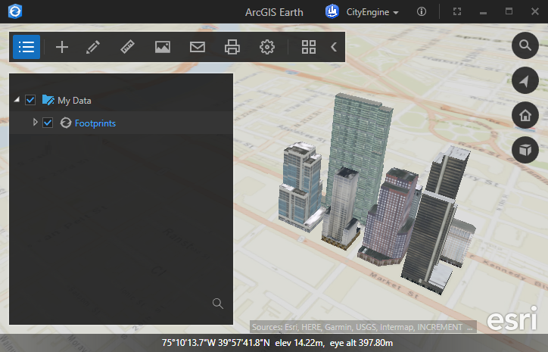Toggle the 3D cube view button
This screenshot has height=352, width=548.
(525, 151)
